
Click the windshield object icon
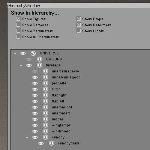45,131
